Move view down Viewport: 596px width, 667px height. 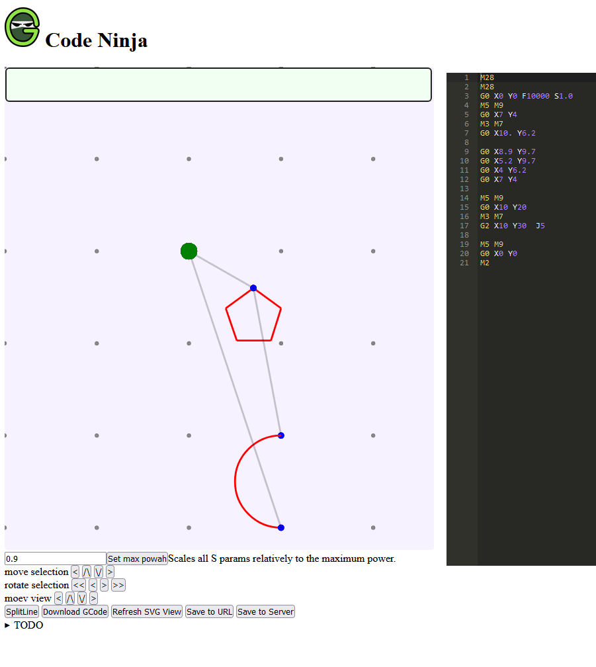pyautogui.click(x=82, y=598)
